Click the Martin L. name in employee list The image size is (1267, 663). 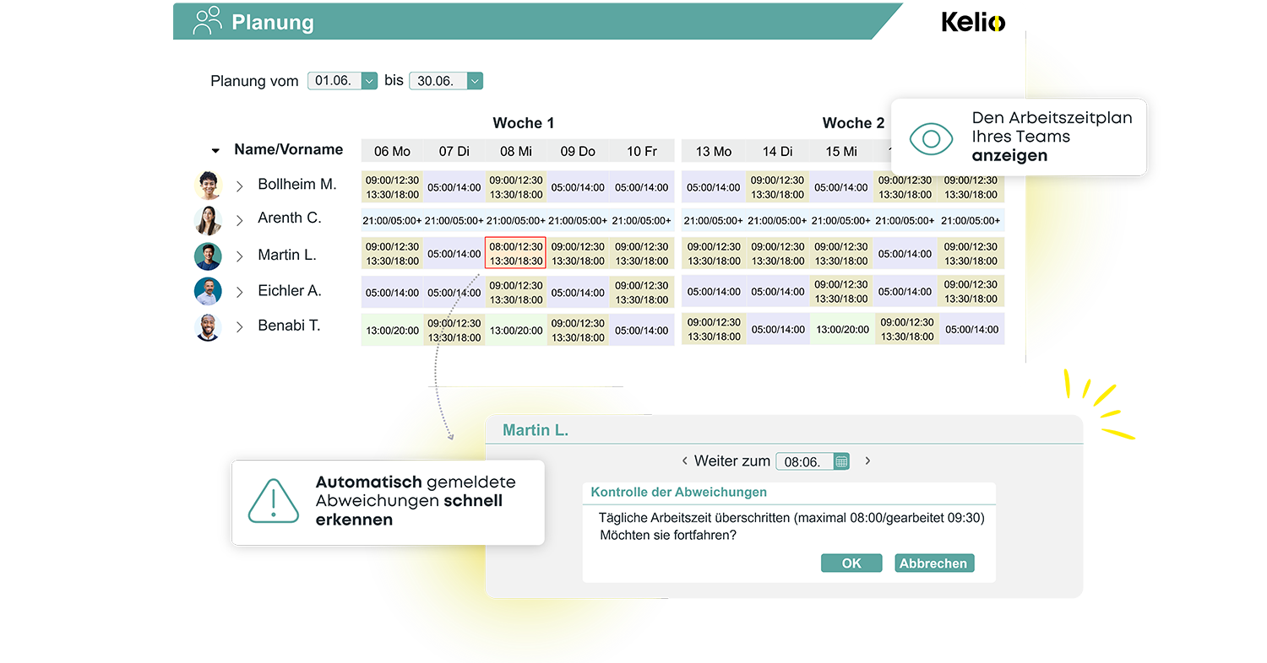[287, 255]
